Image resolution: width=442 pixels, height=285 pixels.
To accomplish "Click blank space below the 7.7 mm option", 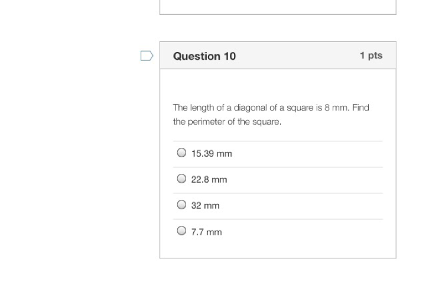I will pyautogui.click(x=278, y=249).
